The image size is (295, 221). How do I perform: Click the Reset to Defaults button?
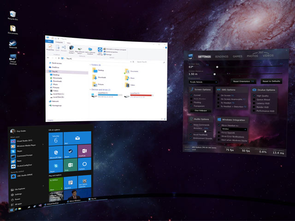pos(271,81)
